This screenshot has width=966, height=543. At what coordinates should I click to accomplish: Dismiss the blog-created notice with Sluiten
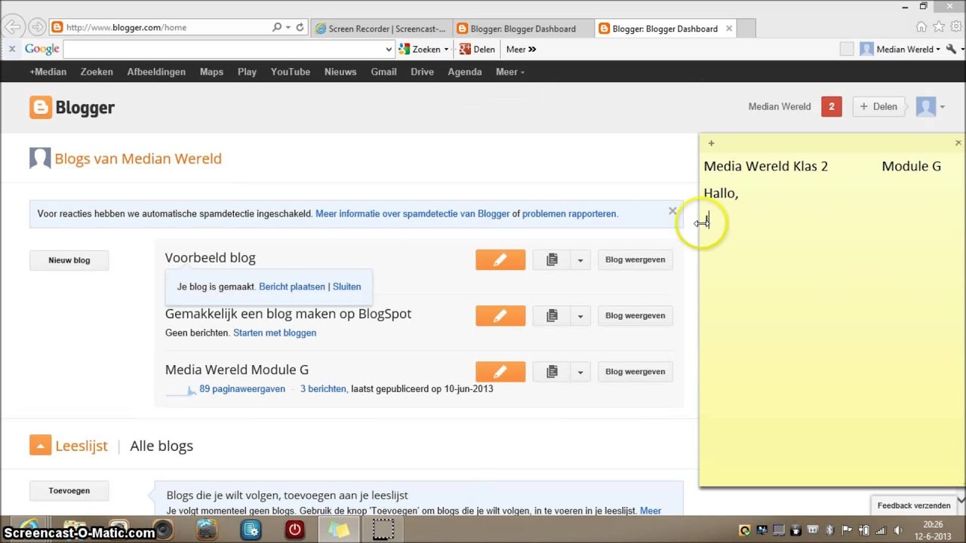(x=346, y=287)
